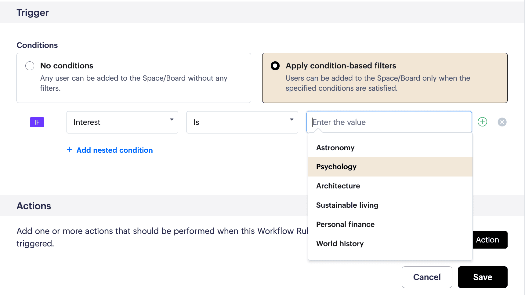
Task: Click the green add condition plus icon
Action: pos(482,122)
